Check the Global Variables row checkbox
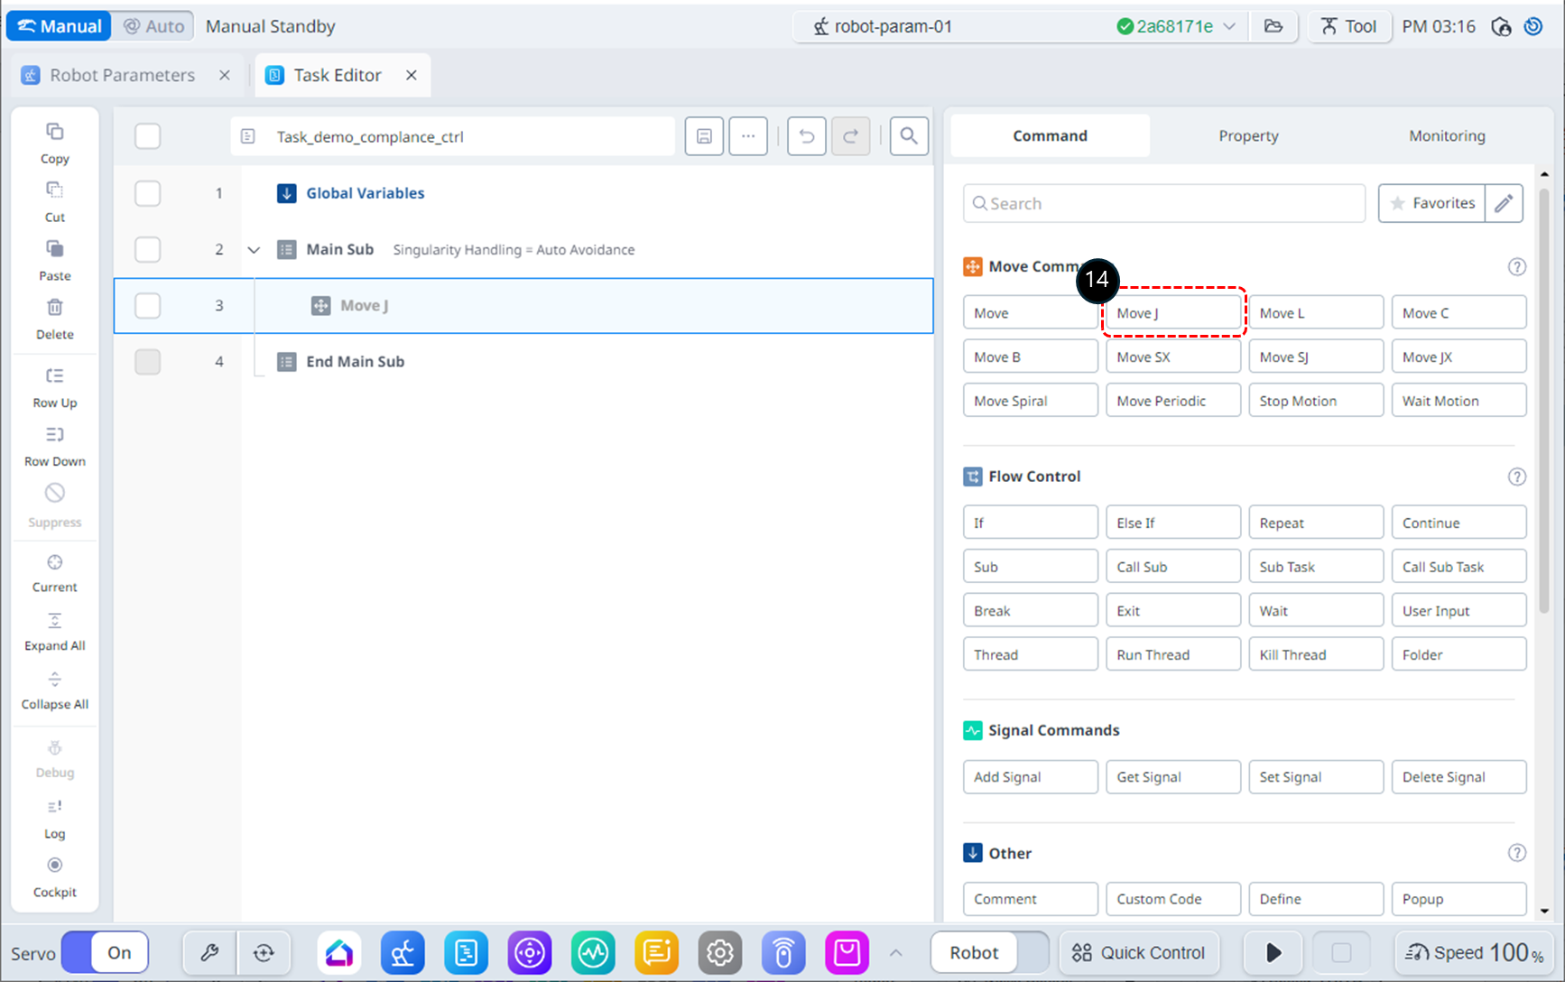The height and width of the screenshot is (982, 1565). pos(147,193)
